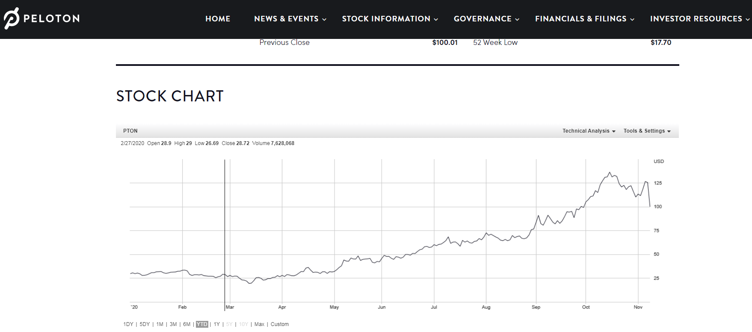Open Technical Analysis dropdown

(x=589, y=131)
